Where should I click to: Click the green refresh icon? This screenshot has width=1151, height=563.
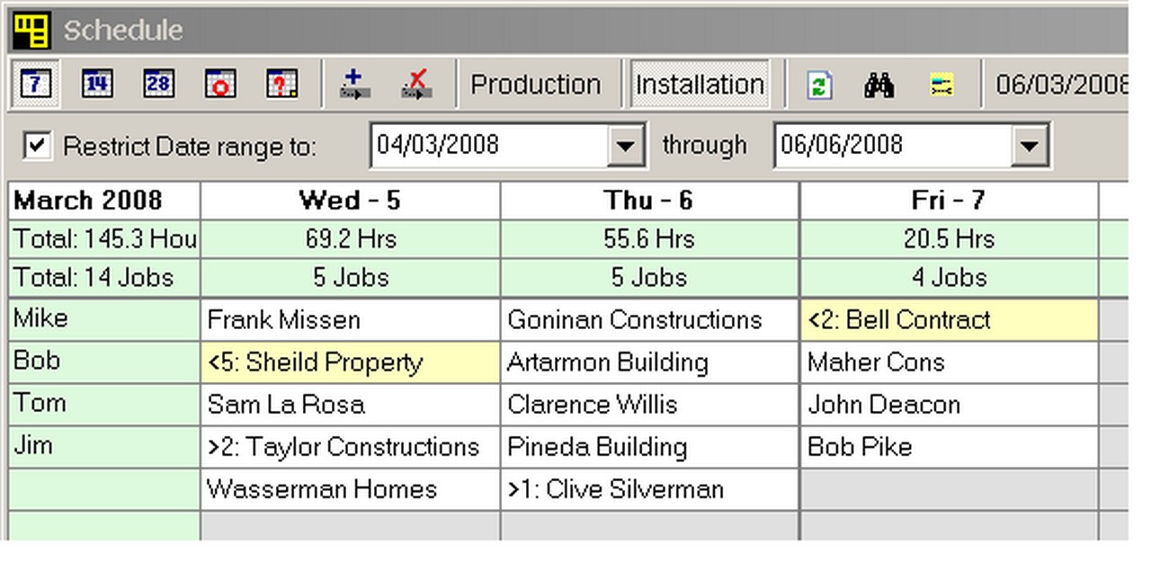tap(819, 85)
